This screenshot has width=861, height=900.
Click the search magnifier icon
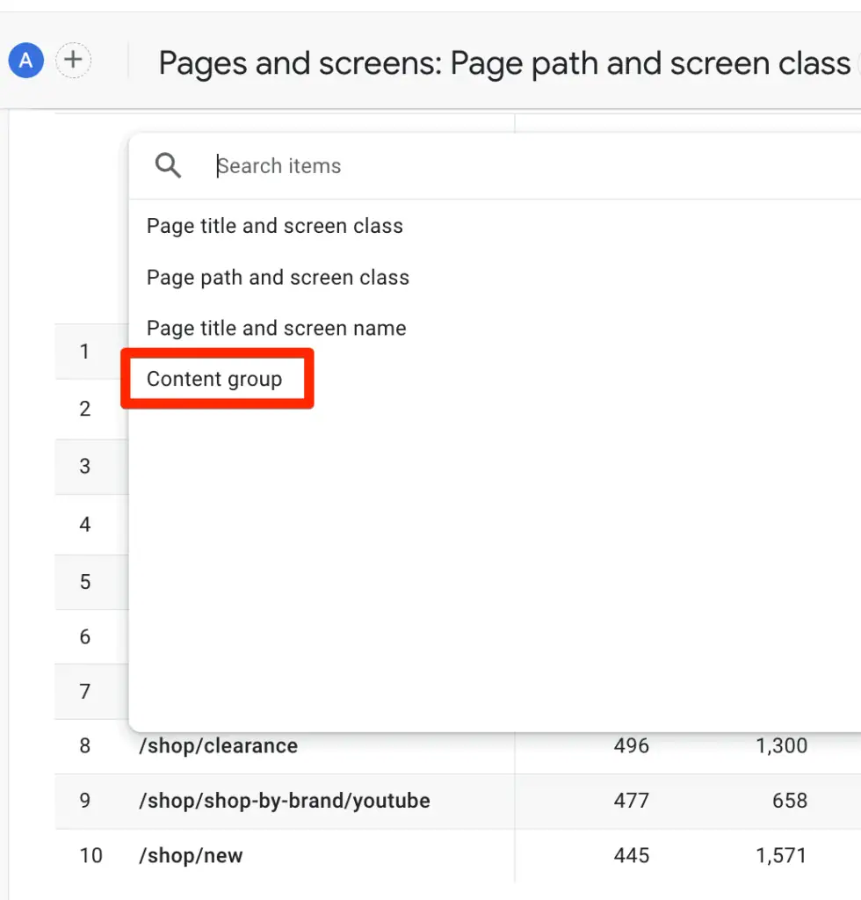click(x=167, y=164)
